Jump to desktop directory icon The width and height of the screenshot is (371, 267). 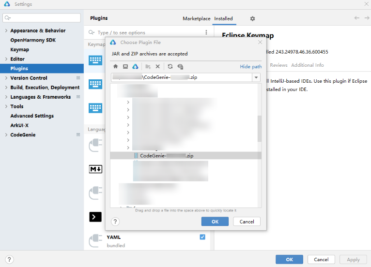coord(125,66)
